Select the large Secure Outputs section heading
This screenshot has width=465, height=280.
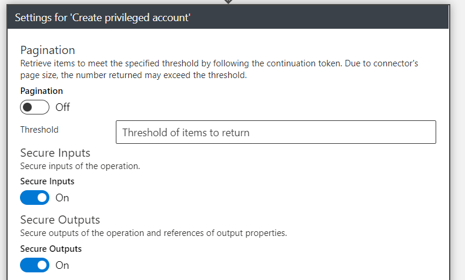click(x=60, y=220)
